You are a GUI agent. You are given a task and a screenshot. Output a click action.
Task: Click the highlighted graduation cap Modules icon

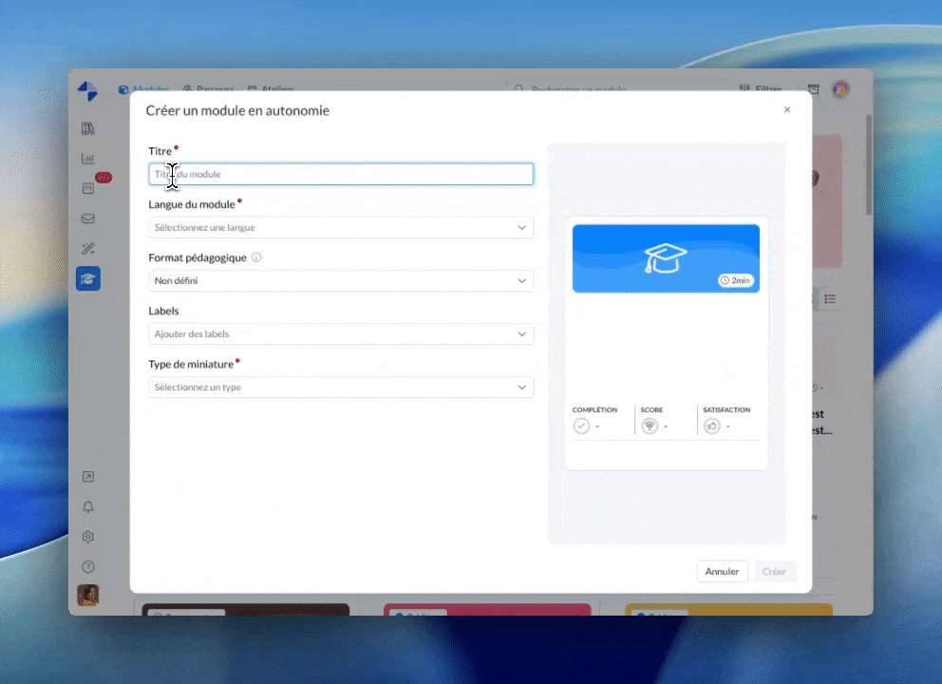pos(87,278)
